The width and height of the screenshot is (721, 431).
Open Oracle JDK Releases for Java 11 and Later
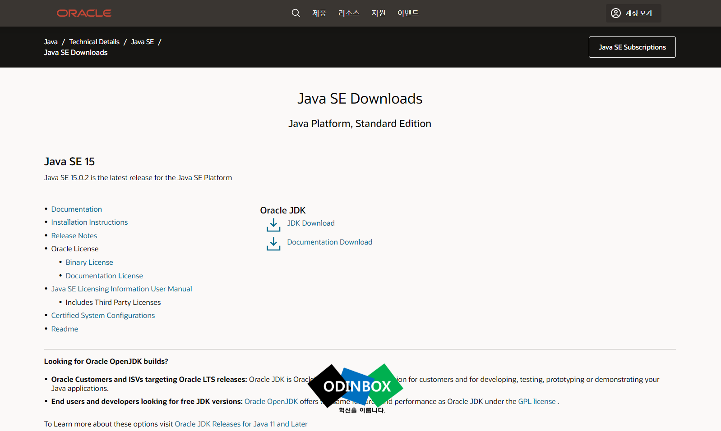click(241, 424)
